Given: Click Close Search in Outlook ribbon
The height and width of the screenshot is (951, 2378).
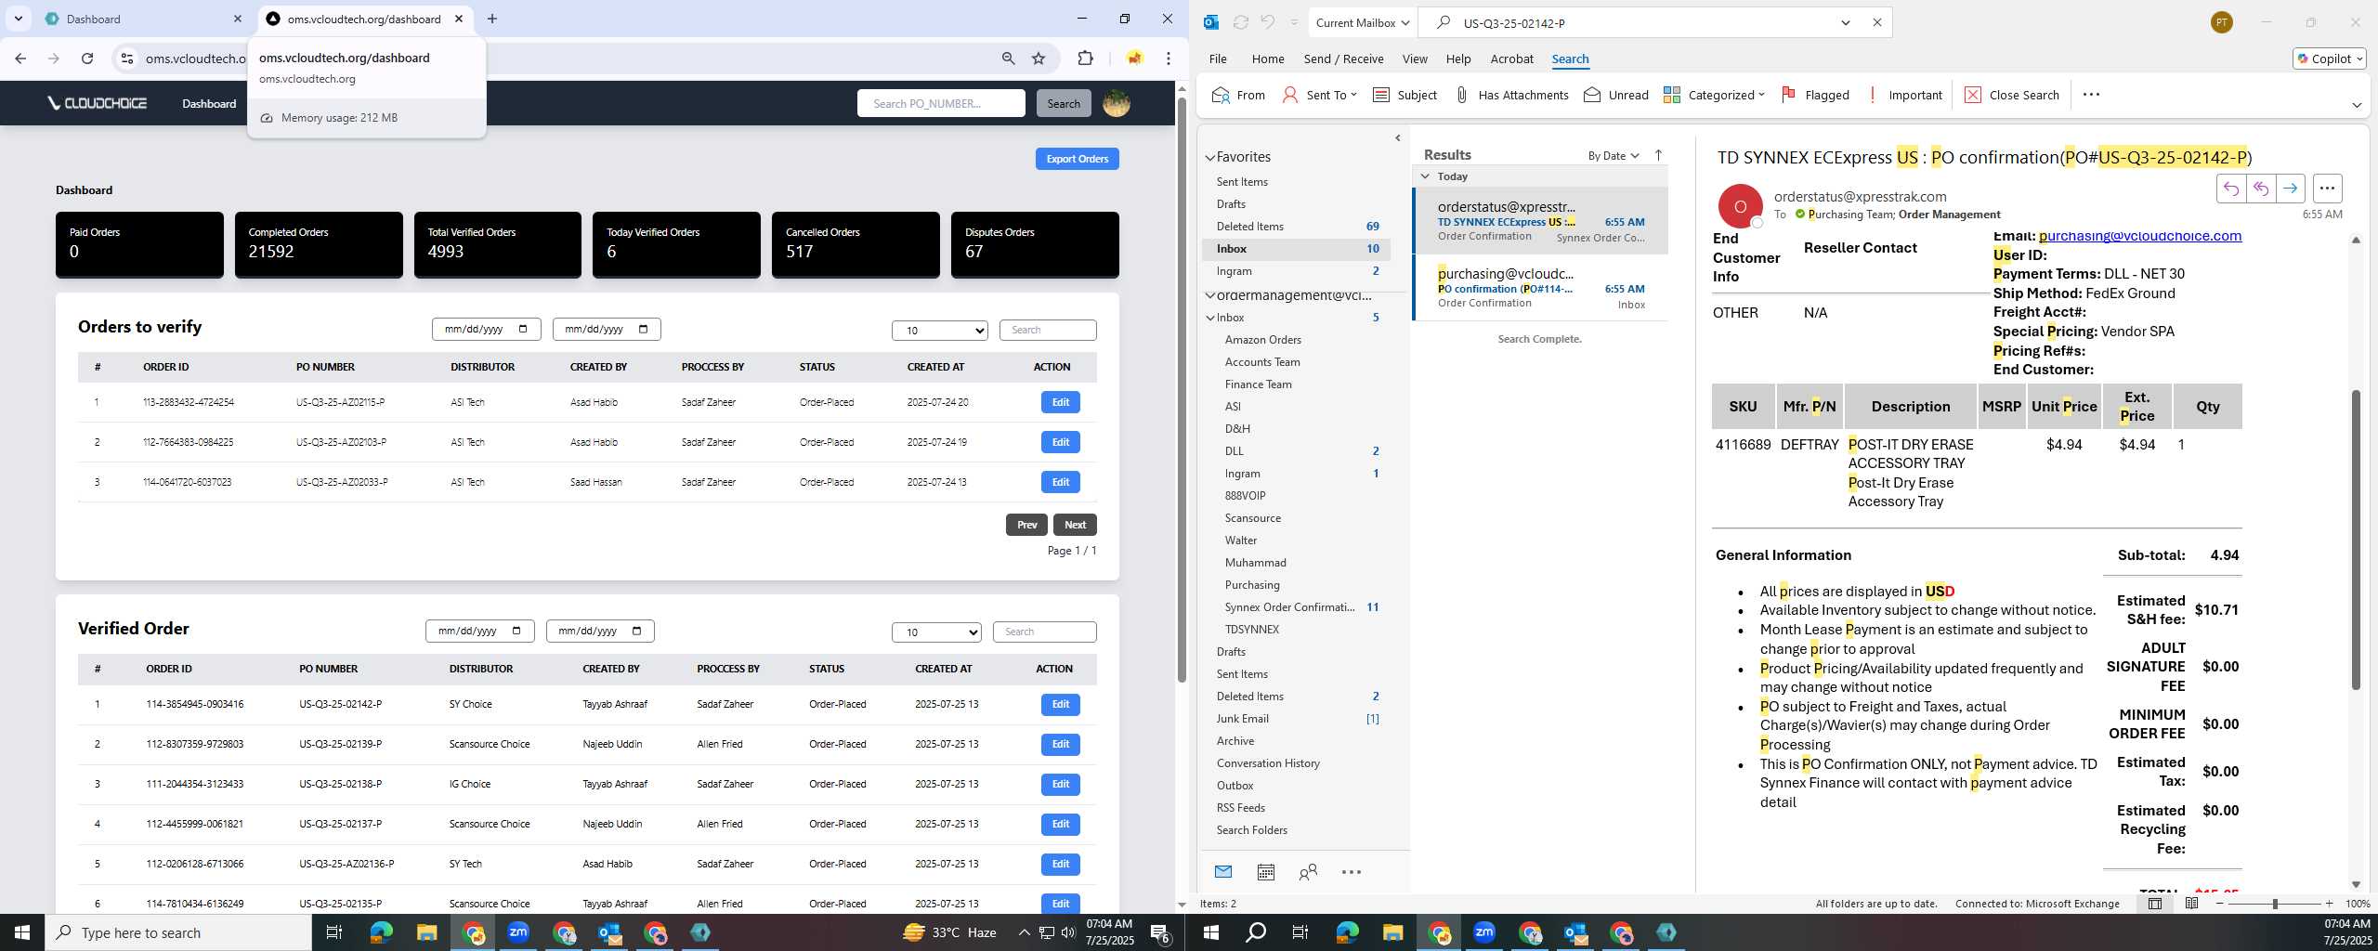Looking at the screenshot, I should point(2012,95).
